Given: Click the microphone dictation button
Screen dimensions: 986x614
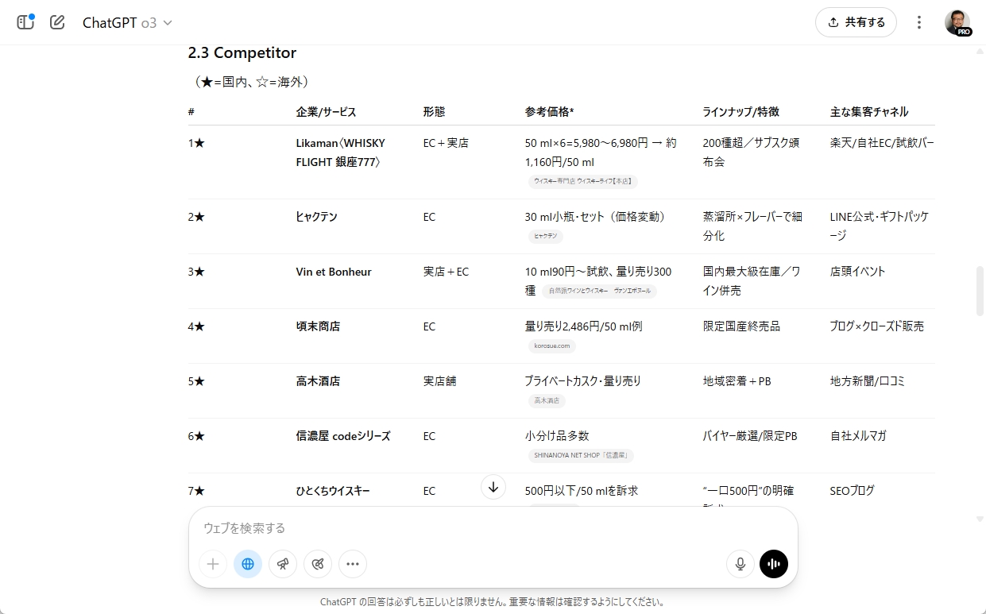Looking at the screenshot, I should pos(740,564).
